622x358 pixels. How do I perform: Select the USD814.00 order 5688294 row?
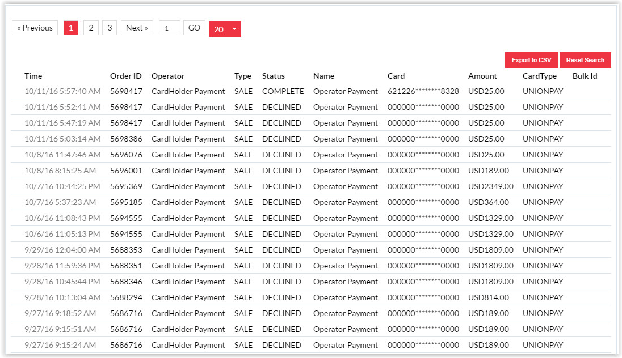311,297
